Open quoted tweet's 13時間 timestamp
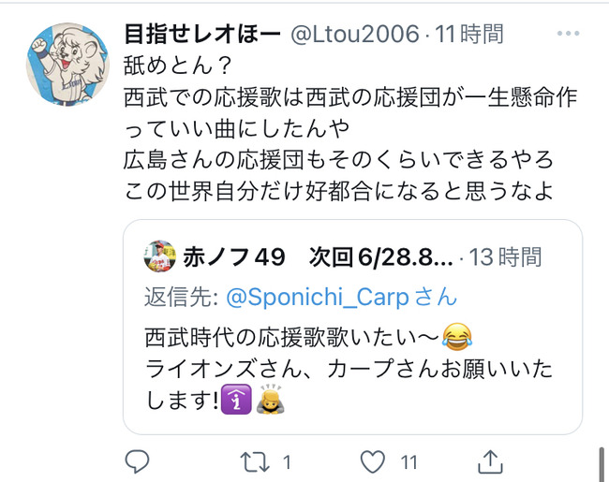Screen dimensions: 609x482 [x=505, y=257]
